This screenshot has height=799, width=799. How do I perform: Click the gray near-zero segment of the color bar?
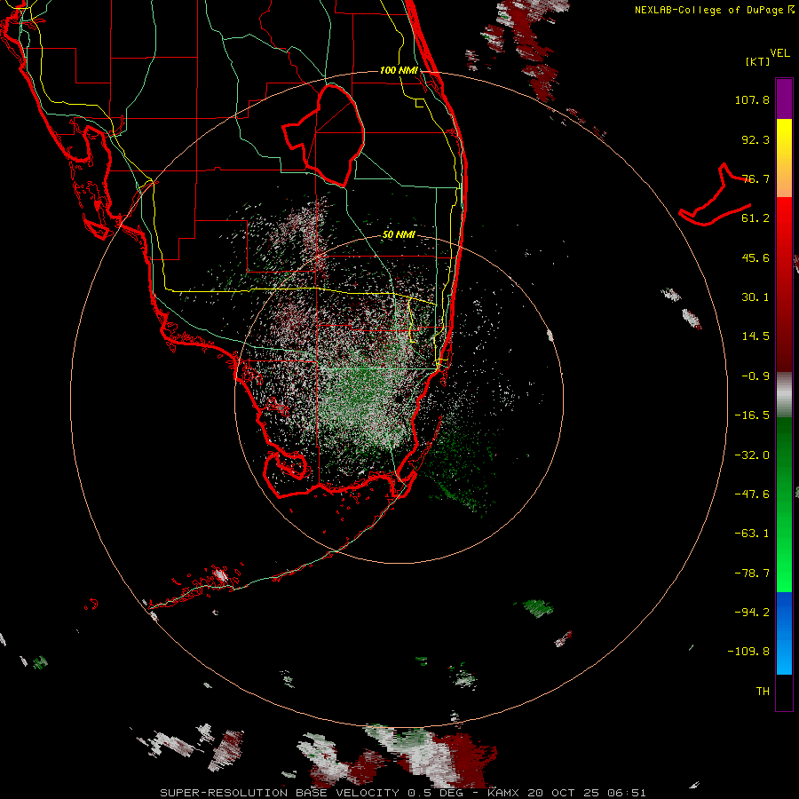(784, 395)
